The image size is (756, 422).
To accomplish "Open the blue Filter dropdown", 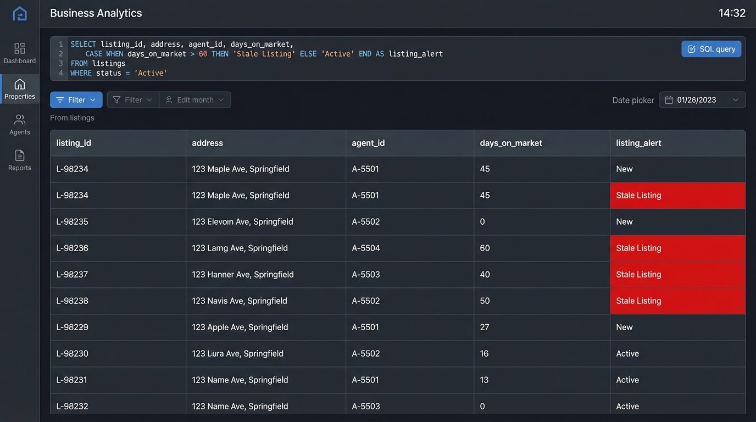I will point(76,99).
